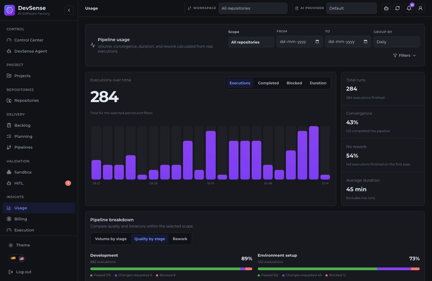Switch chart to Blocked tab
This screenshot has width=432, height=281.
[x=294, y=83]
